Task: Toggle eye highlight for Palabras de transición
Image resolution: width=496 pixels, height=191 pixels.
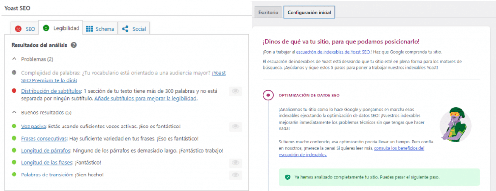Action: (235, 175)
